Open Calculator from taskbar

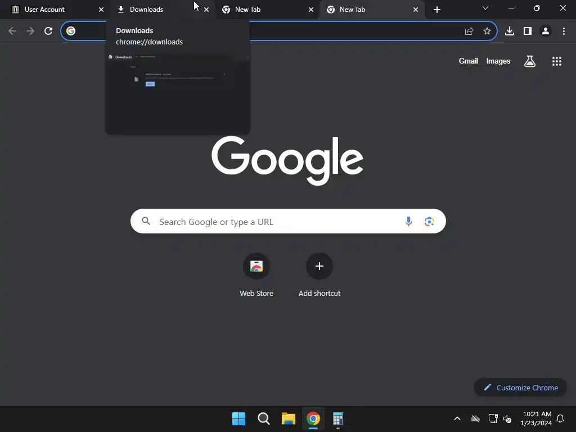tap(338, 418)
